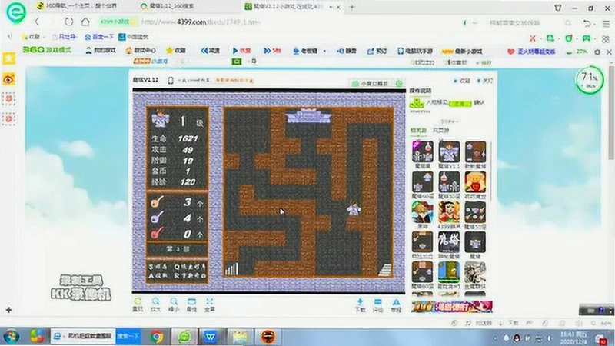Click the browser zoom percentage in status bar
The image size is (615, 346).
607,323
